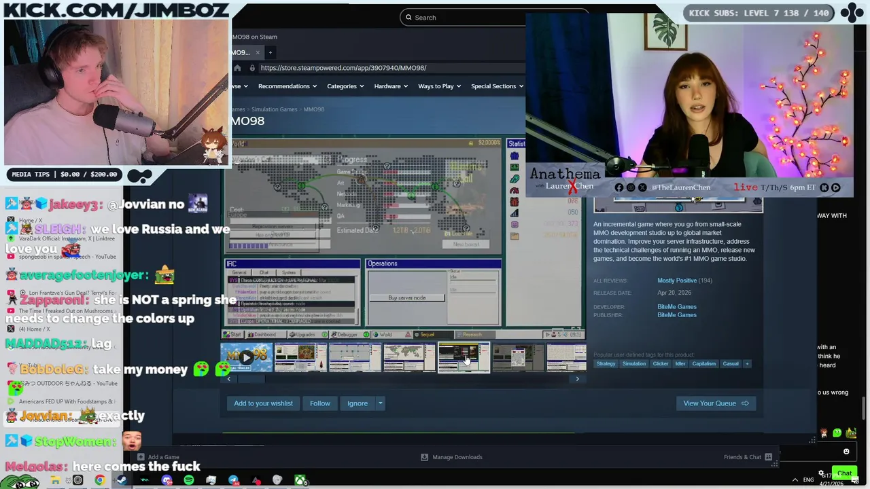Click the taskbar clock date 4/21/2026

pos(831,484)
